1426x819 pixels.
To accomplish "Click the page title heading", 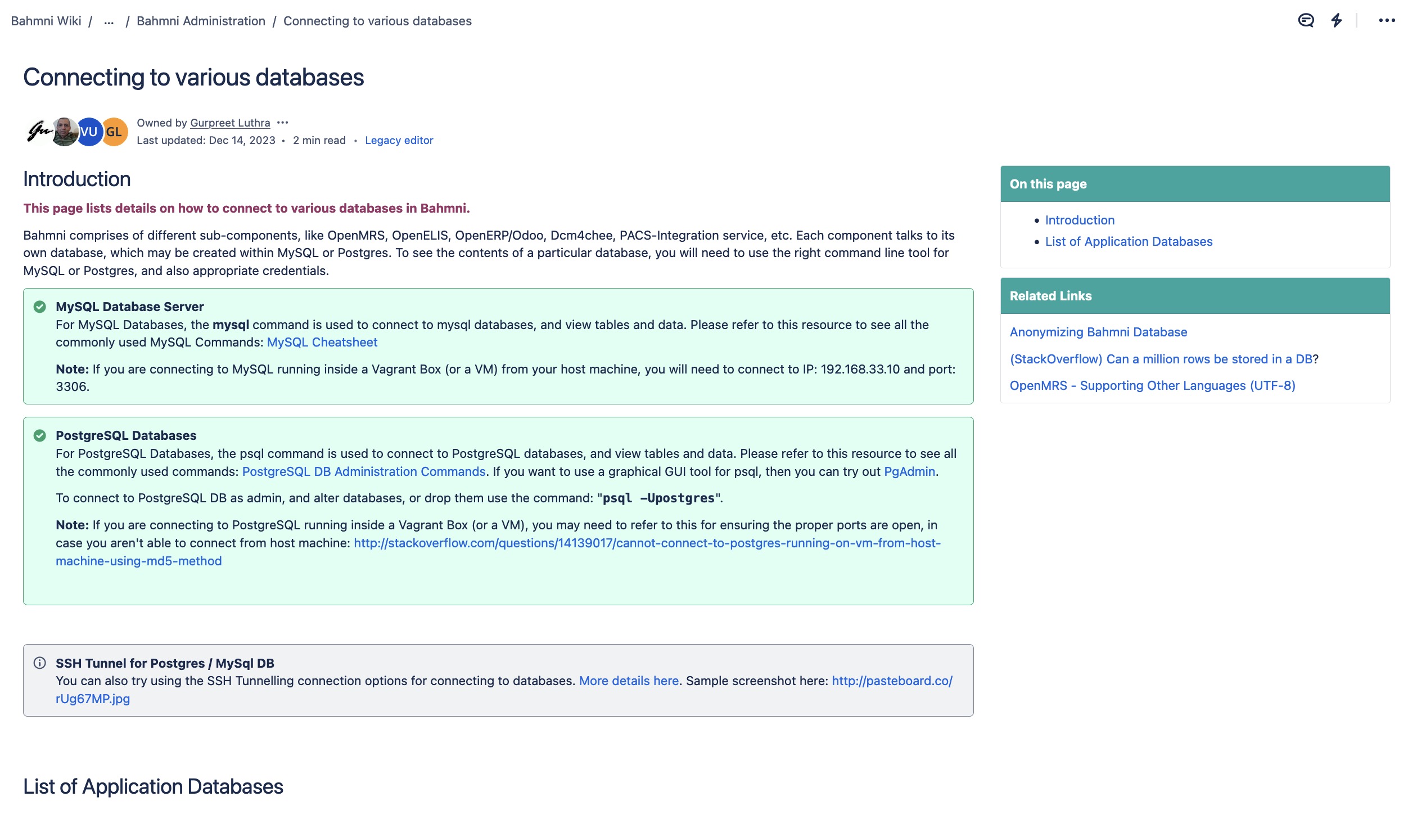I will (x=193, y=78).
